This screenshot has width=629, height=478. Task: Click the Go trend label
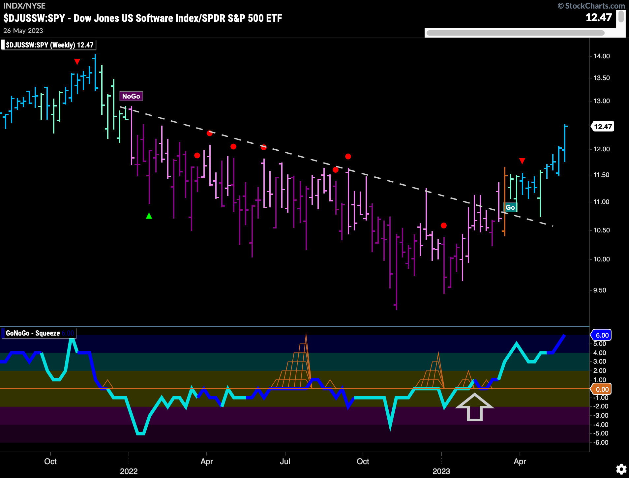pos(510,207)
